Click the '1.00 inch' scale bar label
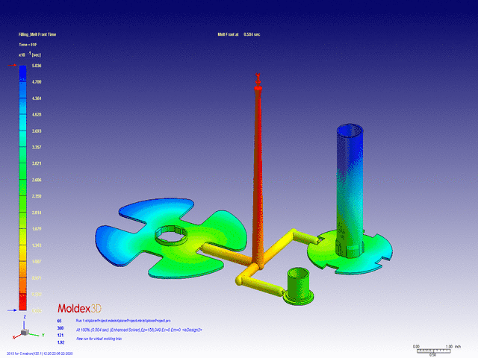Image resolution: width=478 pixels, height=358 pixels. click(453, 346)
